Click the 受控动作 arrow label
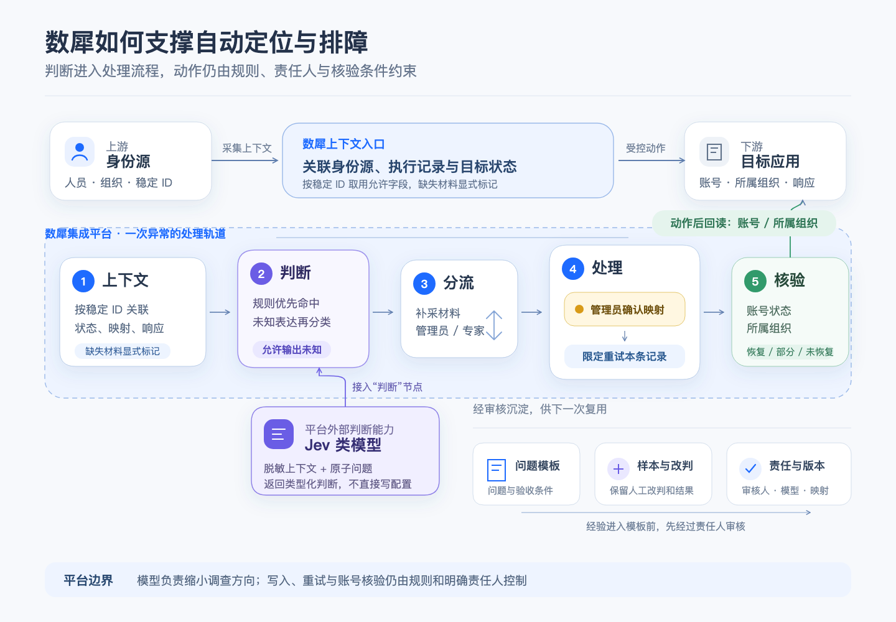The image size is (896, 622). (646, 148)
